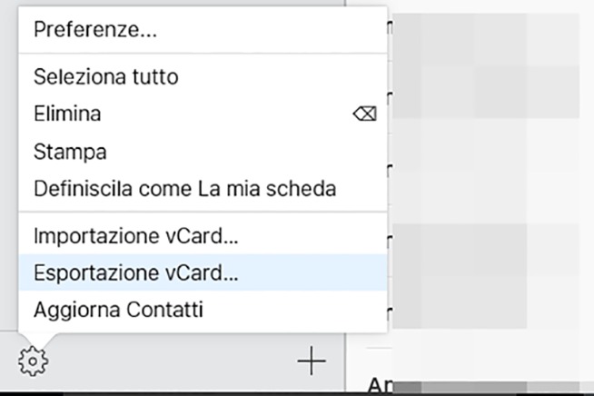The image size is (594, 396).
Task: Click the backspace key icon beside Elimina
Action: (x=364, y=114)
